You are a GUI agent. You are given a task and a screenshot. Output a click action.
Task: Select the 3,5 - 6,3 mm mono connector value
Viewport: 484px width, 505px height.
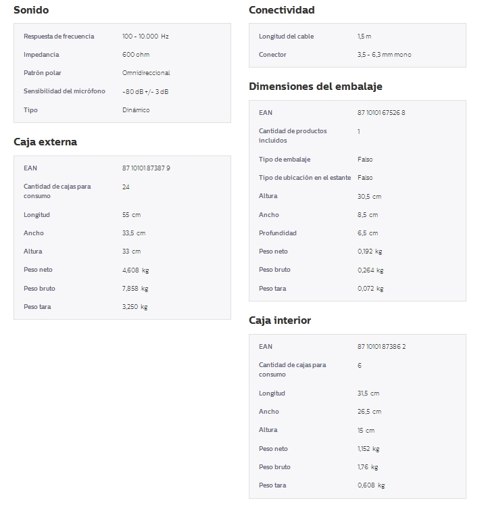384,55
